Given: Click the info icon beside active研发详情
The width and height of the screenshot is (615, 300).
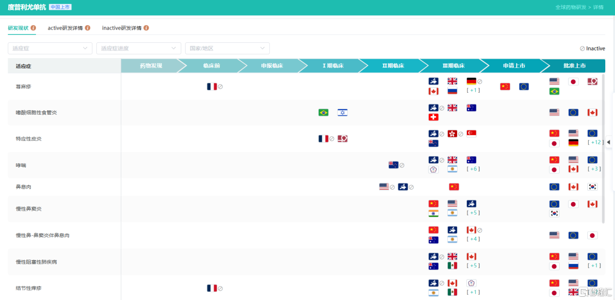Looking at the screenshot, I should (88, 28).
